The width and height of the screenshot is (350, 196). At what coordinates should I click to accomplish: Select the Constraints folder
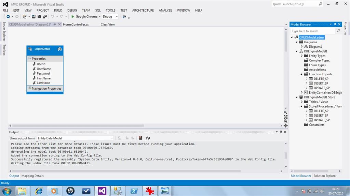pyautogui.click(x=317, y=125)
